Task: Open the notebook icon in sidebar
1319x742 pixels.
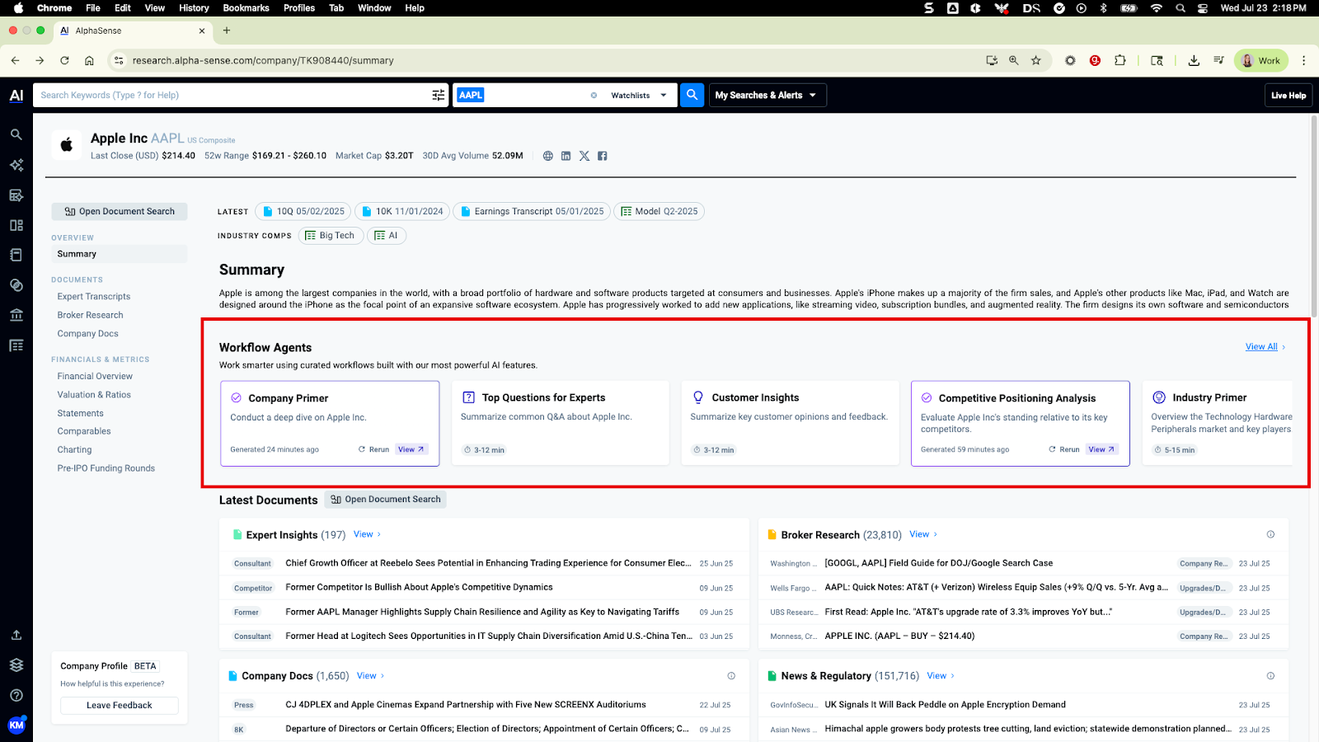Action: 16,255
